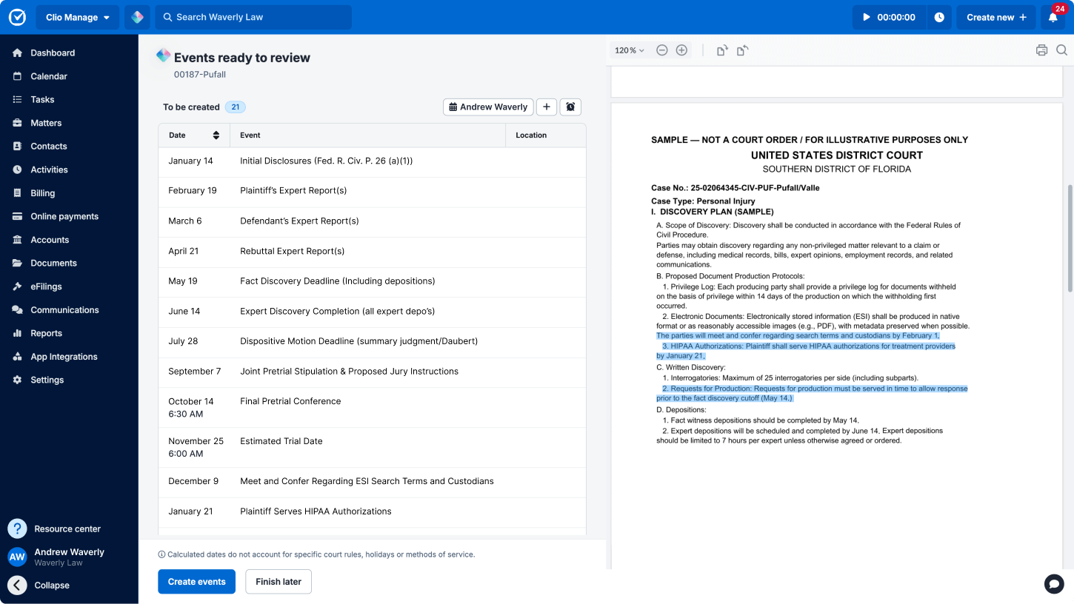Open the Resource center help icon

[16, 528]
